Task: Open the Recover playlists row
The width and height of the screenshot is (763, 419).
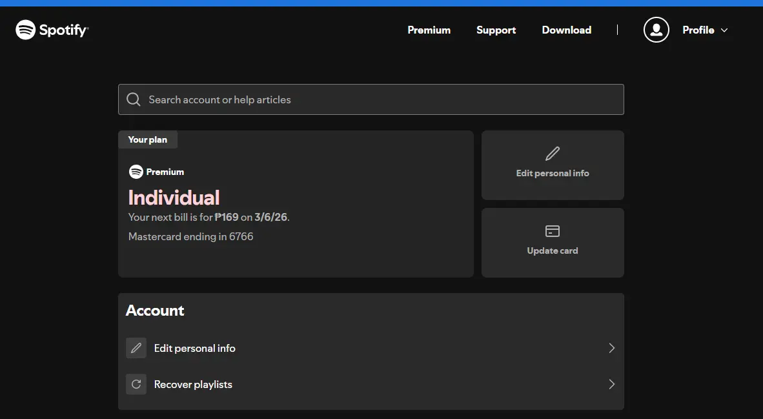Action: (371, 384)
